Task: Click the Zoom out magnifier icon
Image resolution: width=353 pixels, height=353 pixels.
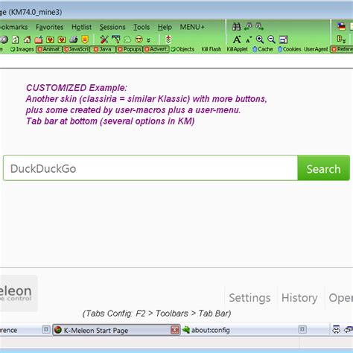Action: click(x=271, y=39)
